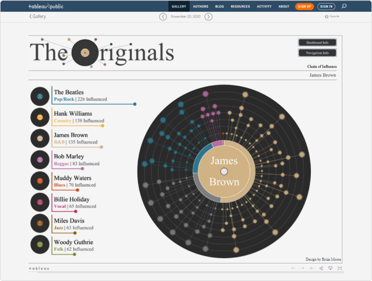
Task: Click the center hole of James Brown record
Action: (224, 172)
